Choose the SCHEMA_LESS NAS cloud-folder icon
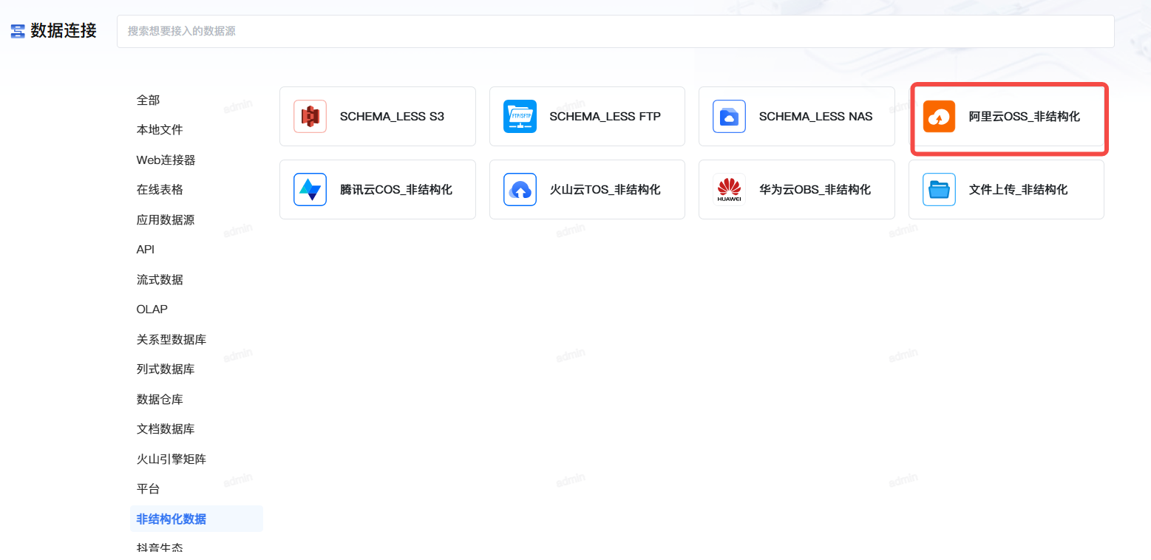The image size is (1151, 560). click(729, 116)
